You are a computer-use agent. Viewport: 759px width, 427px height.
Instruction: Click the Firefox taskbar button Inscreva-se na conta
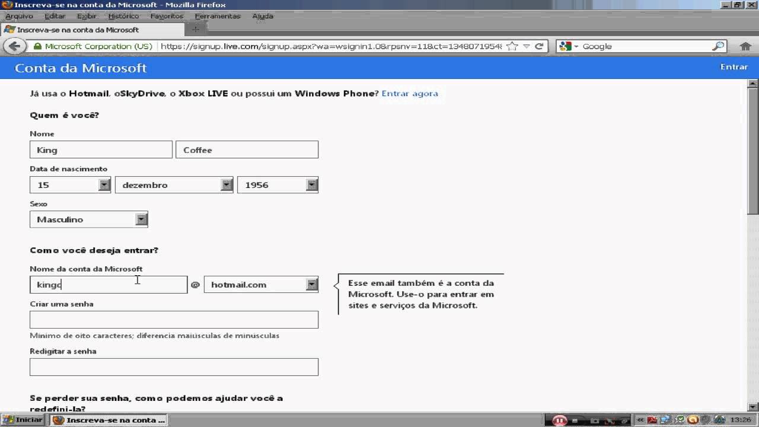pos(109,420)
